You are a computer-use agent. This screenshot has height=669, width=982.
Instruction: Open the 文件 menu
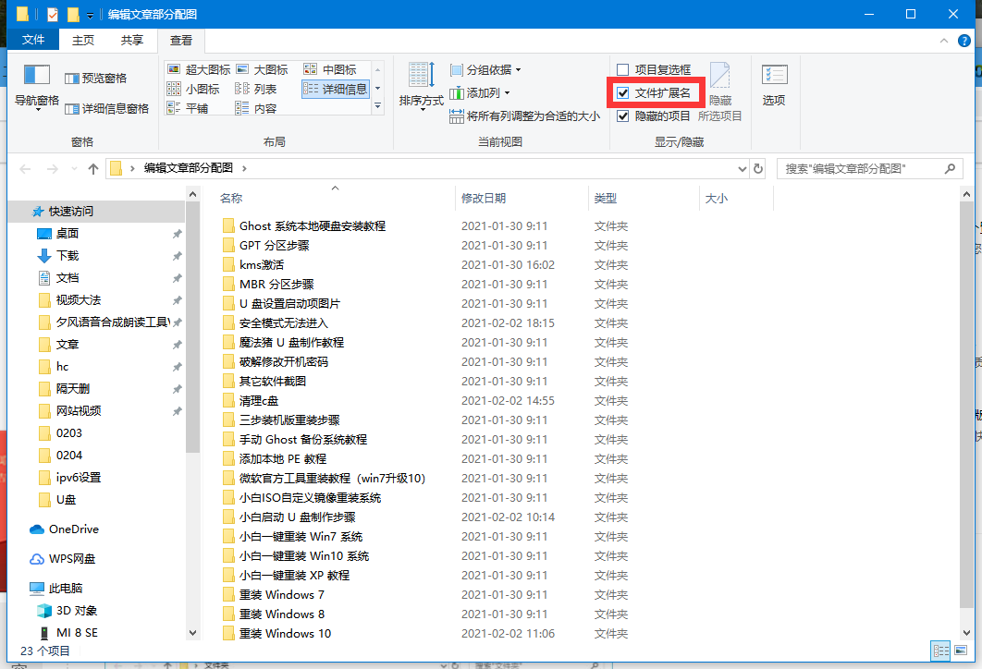[33, 39]
